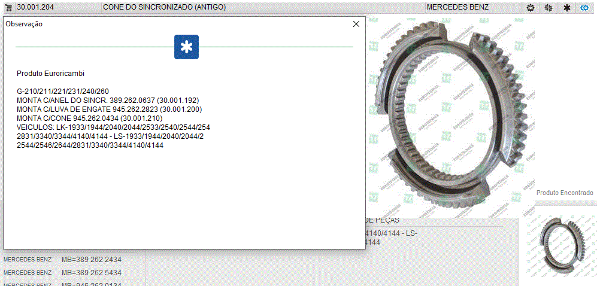Click the MONTA C/CONE 945.262.0434 line
The image size is (597, 286).
(x=89, y=118)
